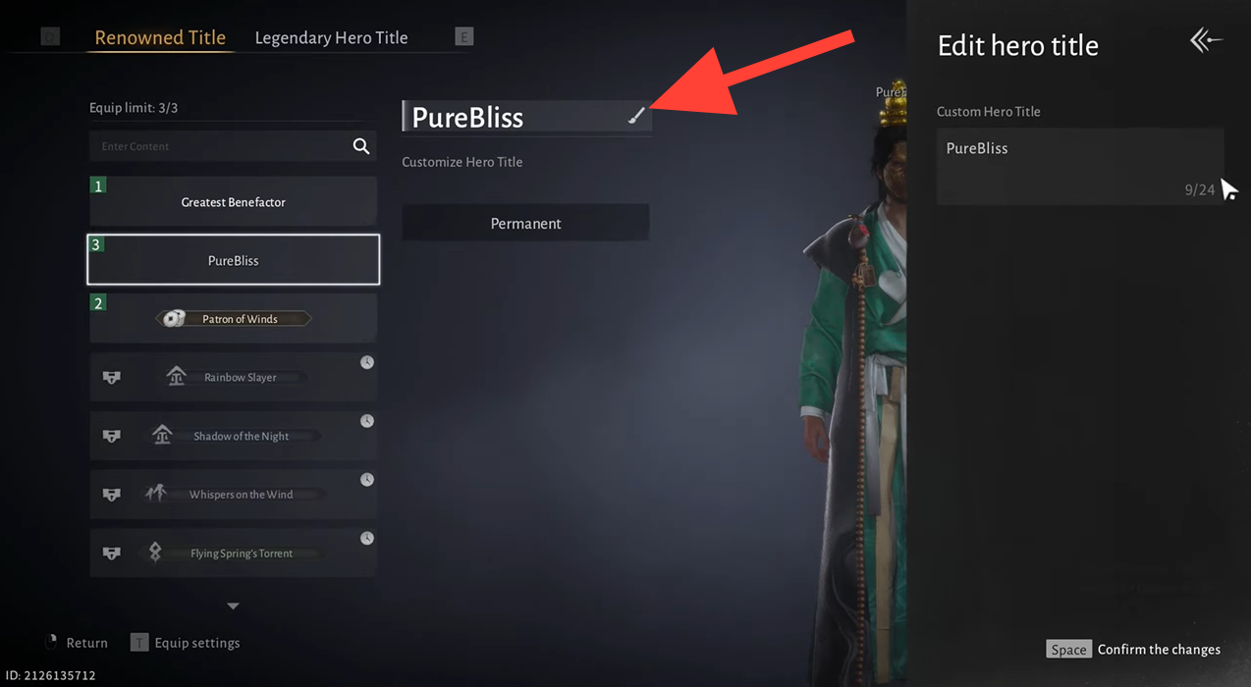Click equip slot badge 3 on PureBliss
Image resolution: width=1251 pixels, height=687 pixels.
[96, 244]
